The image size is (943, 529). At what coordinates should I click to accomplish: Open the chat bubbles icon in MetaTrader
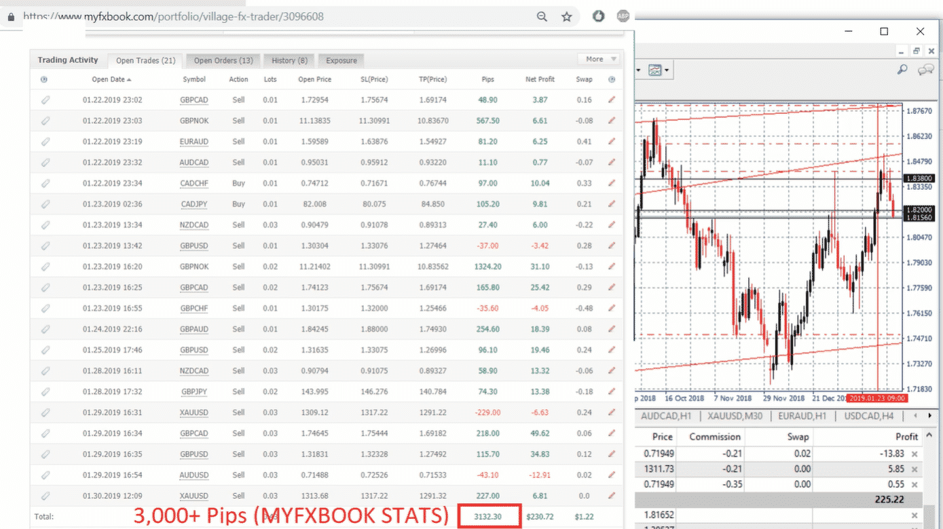click(925, 70)
